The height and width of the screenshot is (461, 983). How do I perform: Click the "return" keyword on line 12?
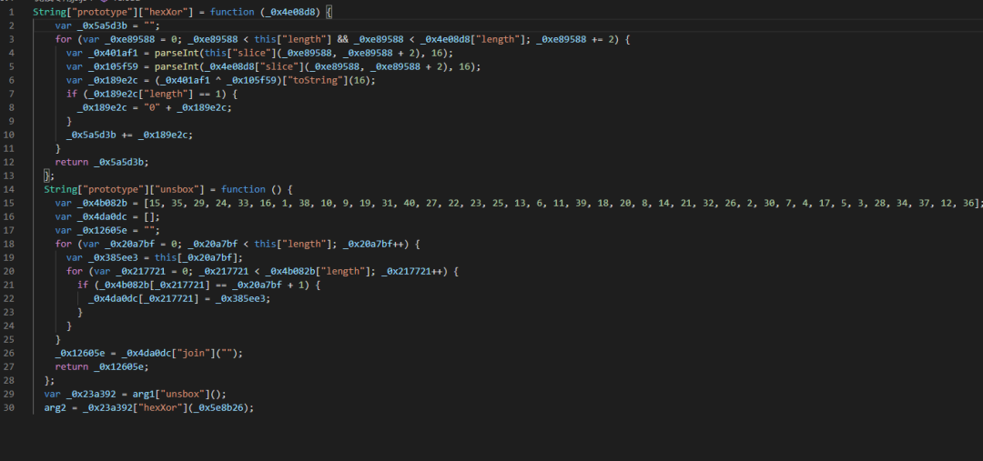tap(71, 162)
